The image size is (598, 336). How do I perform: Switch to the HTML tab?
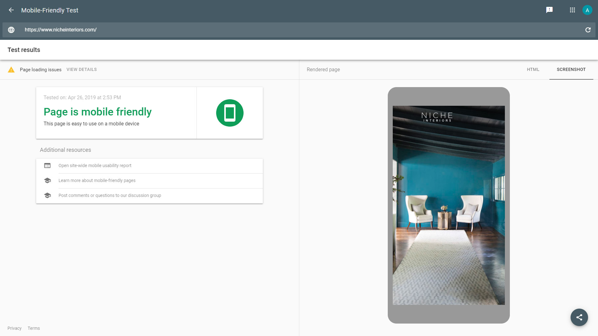point(533,69)
